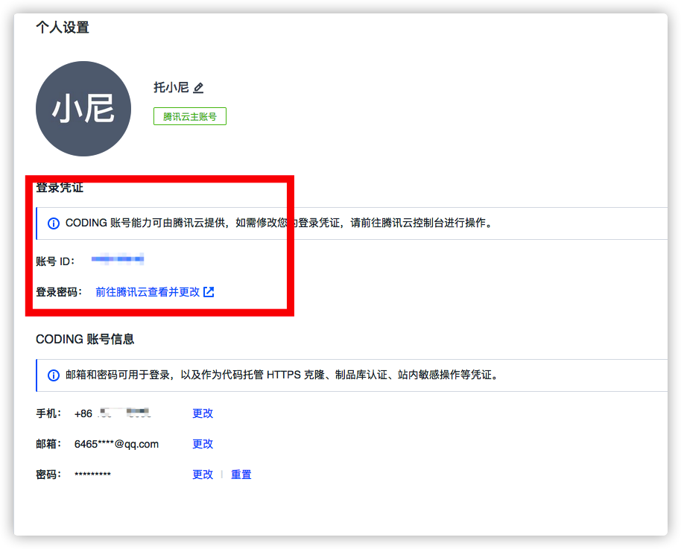
Task: Click the masked password asterisks
Action: click(92, 475)
